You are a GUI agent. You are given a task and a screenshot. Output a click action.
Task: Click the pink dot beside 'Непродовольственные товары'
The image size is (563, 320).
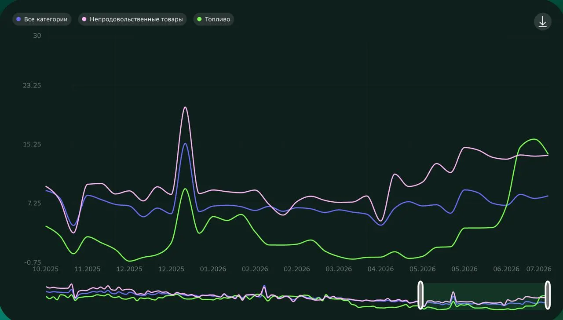tap(84, 19)
